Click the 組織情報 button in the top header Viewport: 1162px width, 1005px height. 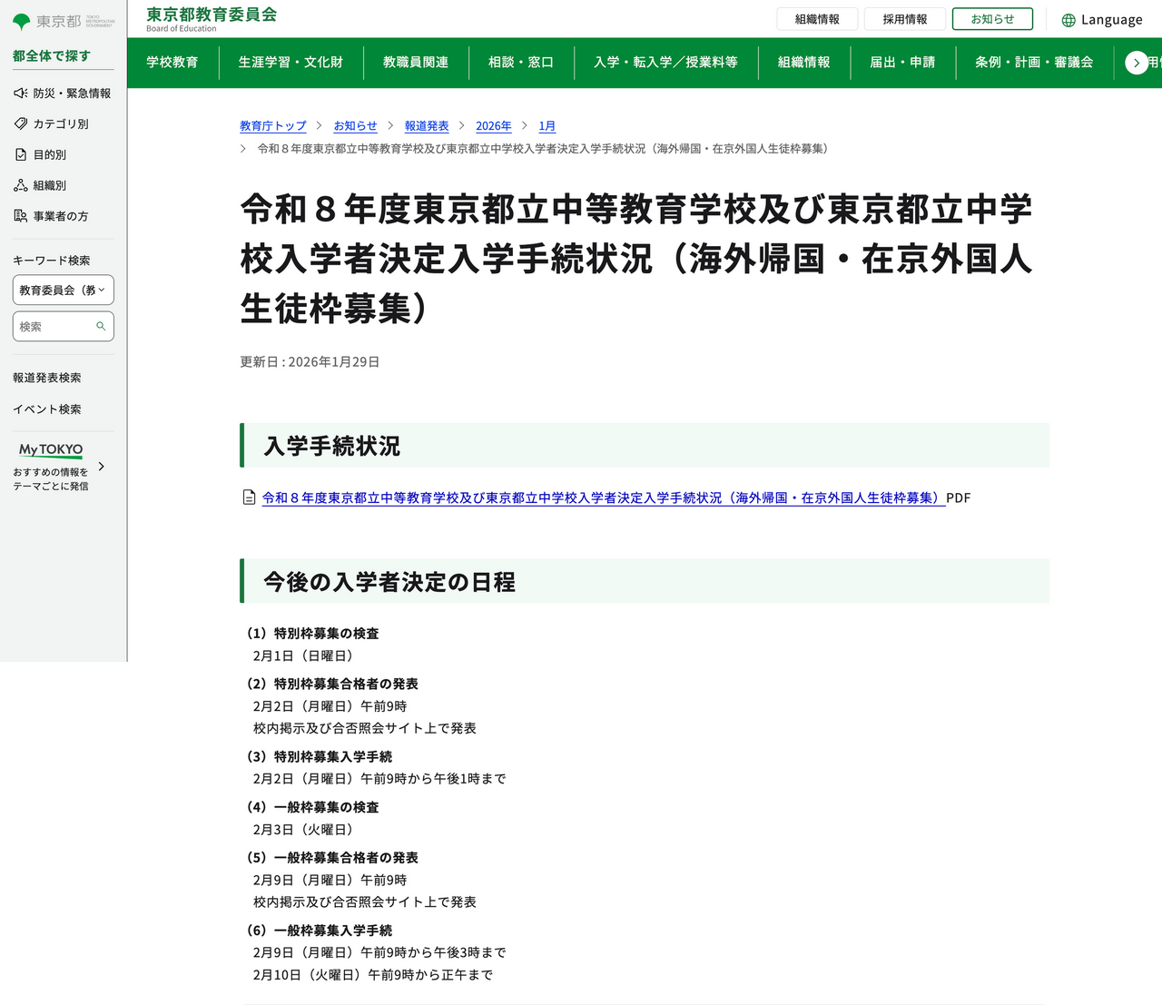(x=817, y=19)
